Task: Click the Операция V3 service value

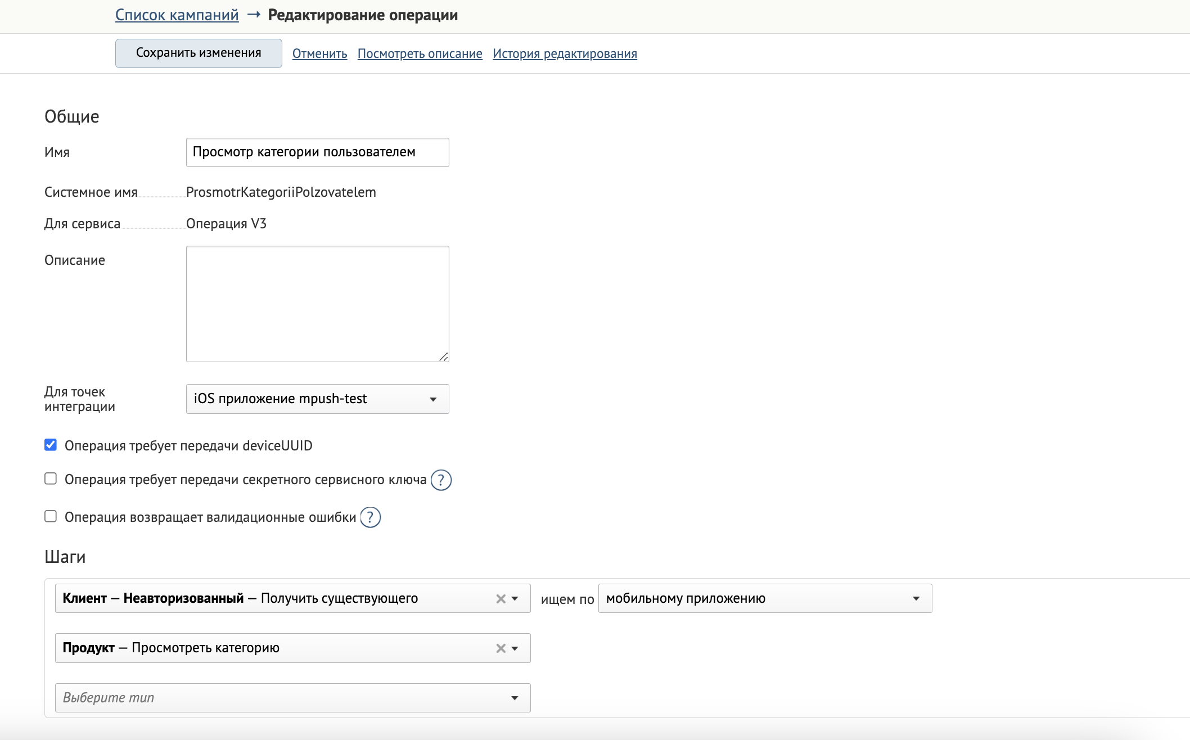Action: tap(226, 224)
